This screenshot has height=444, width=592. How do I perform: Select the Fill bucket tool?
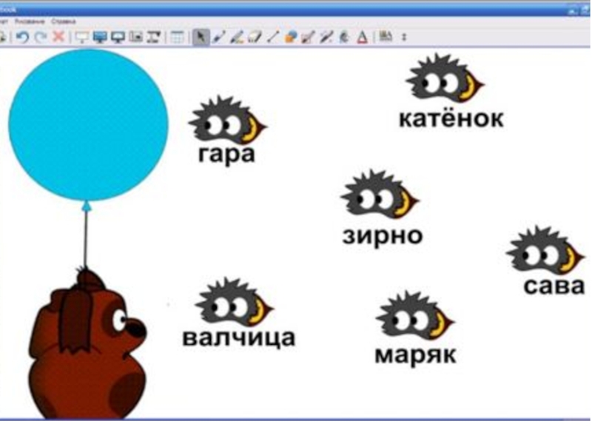tap(344, 37)
